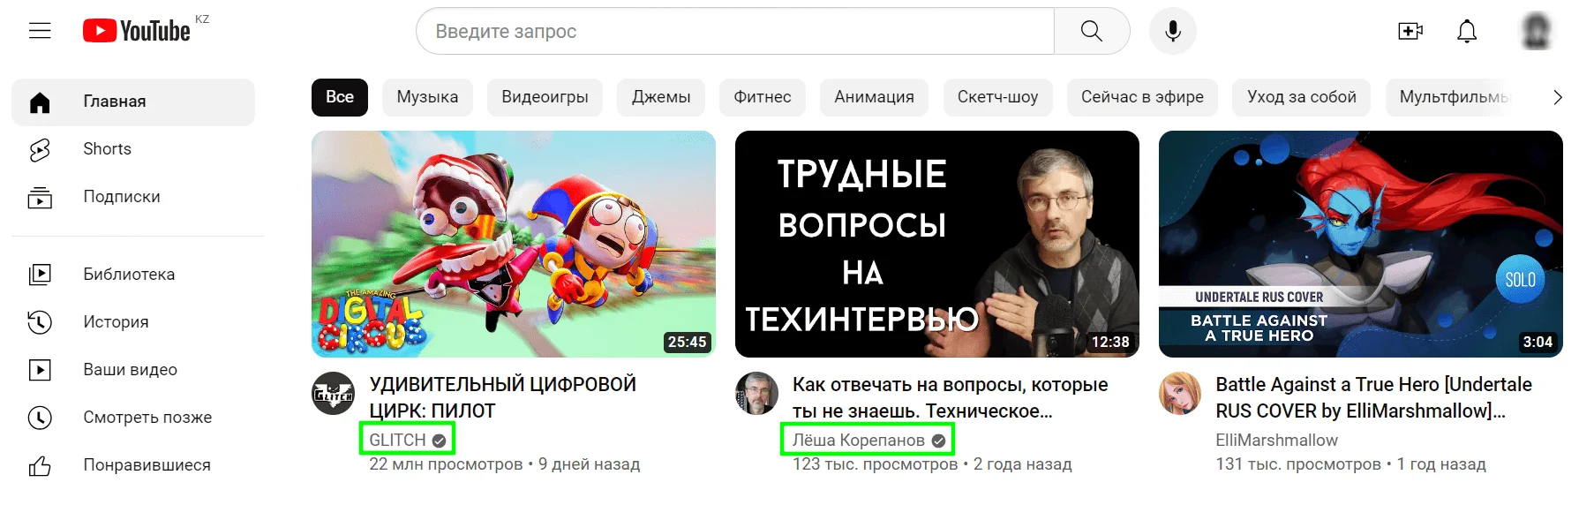1594x505 pixels.
Task: Select the Видеоигры filter chip
Action: pyautogui.click(x=545, y=97)
